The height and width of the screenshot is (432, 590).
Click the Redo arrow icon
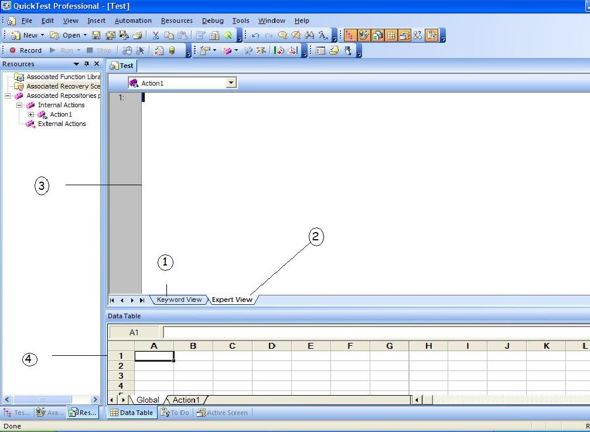click(269, 35)
